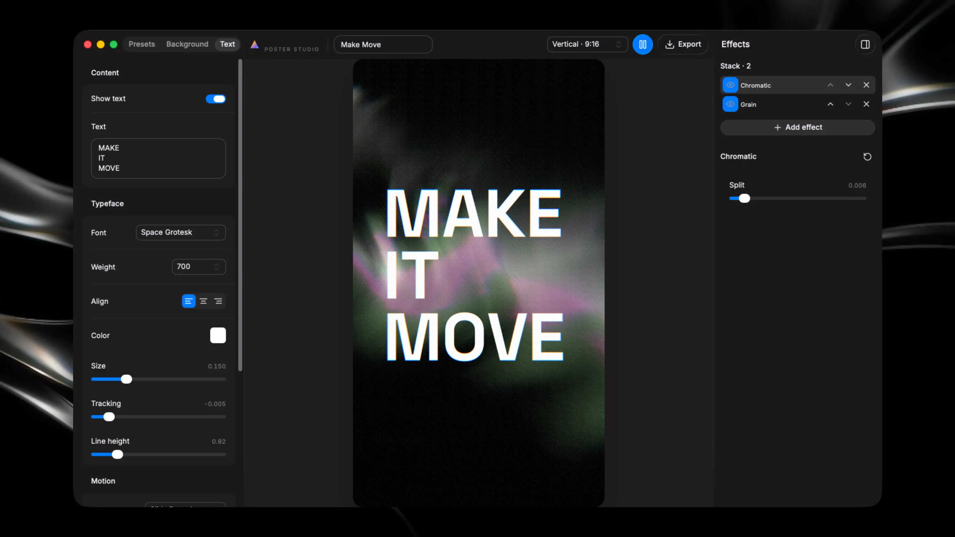955x537 pixels.
Task: Click the Typeface section heading
Action: (107, 203)
